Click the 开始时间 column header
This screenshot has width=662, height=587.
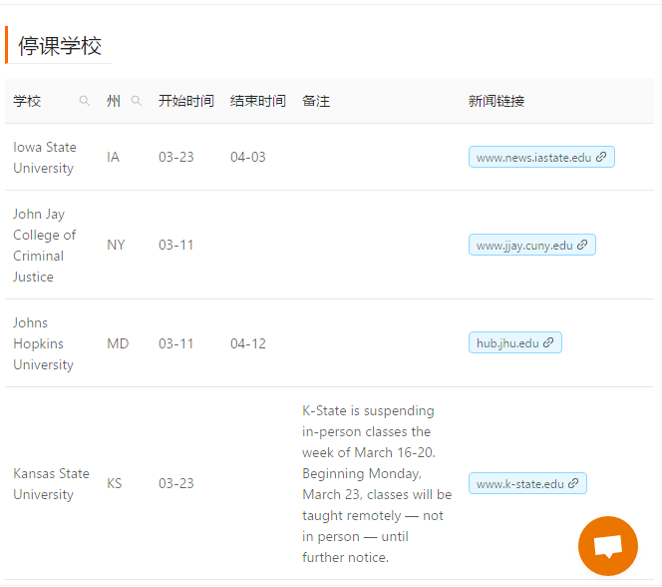(x=186, y=101)
